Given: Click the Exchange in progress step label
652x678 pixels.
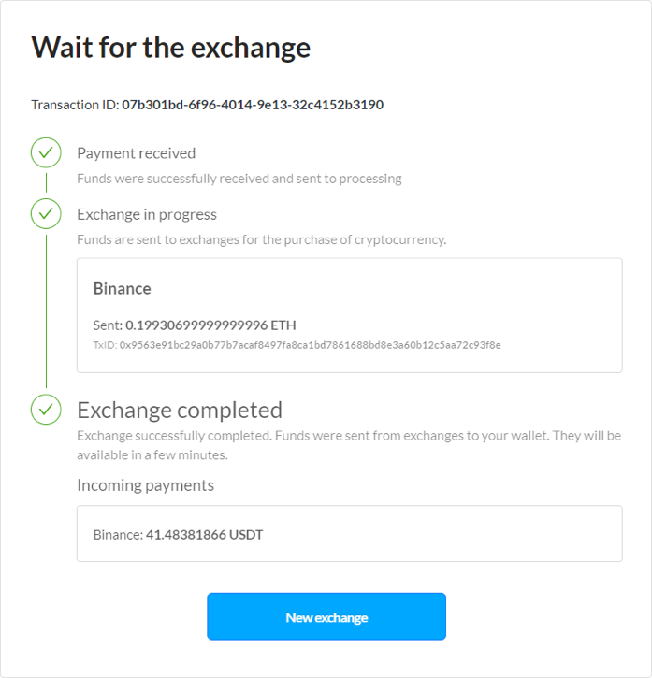Looking at the screenshot, I should [x=146, y=215].
